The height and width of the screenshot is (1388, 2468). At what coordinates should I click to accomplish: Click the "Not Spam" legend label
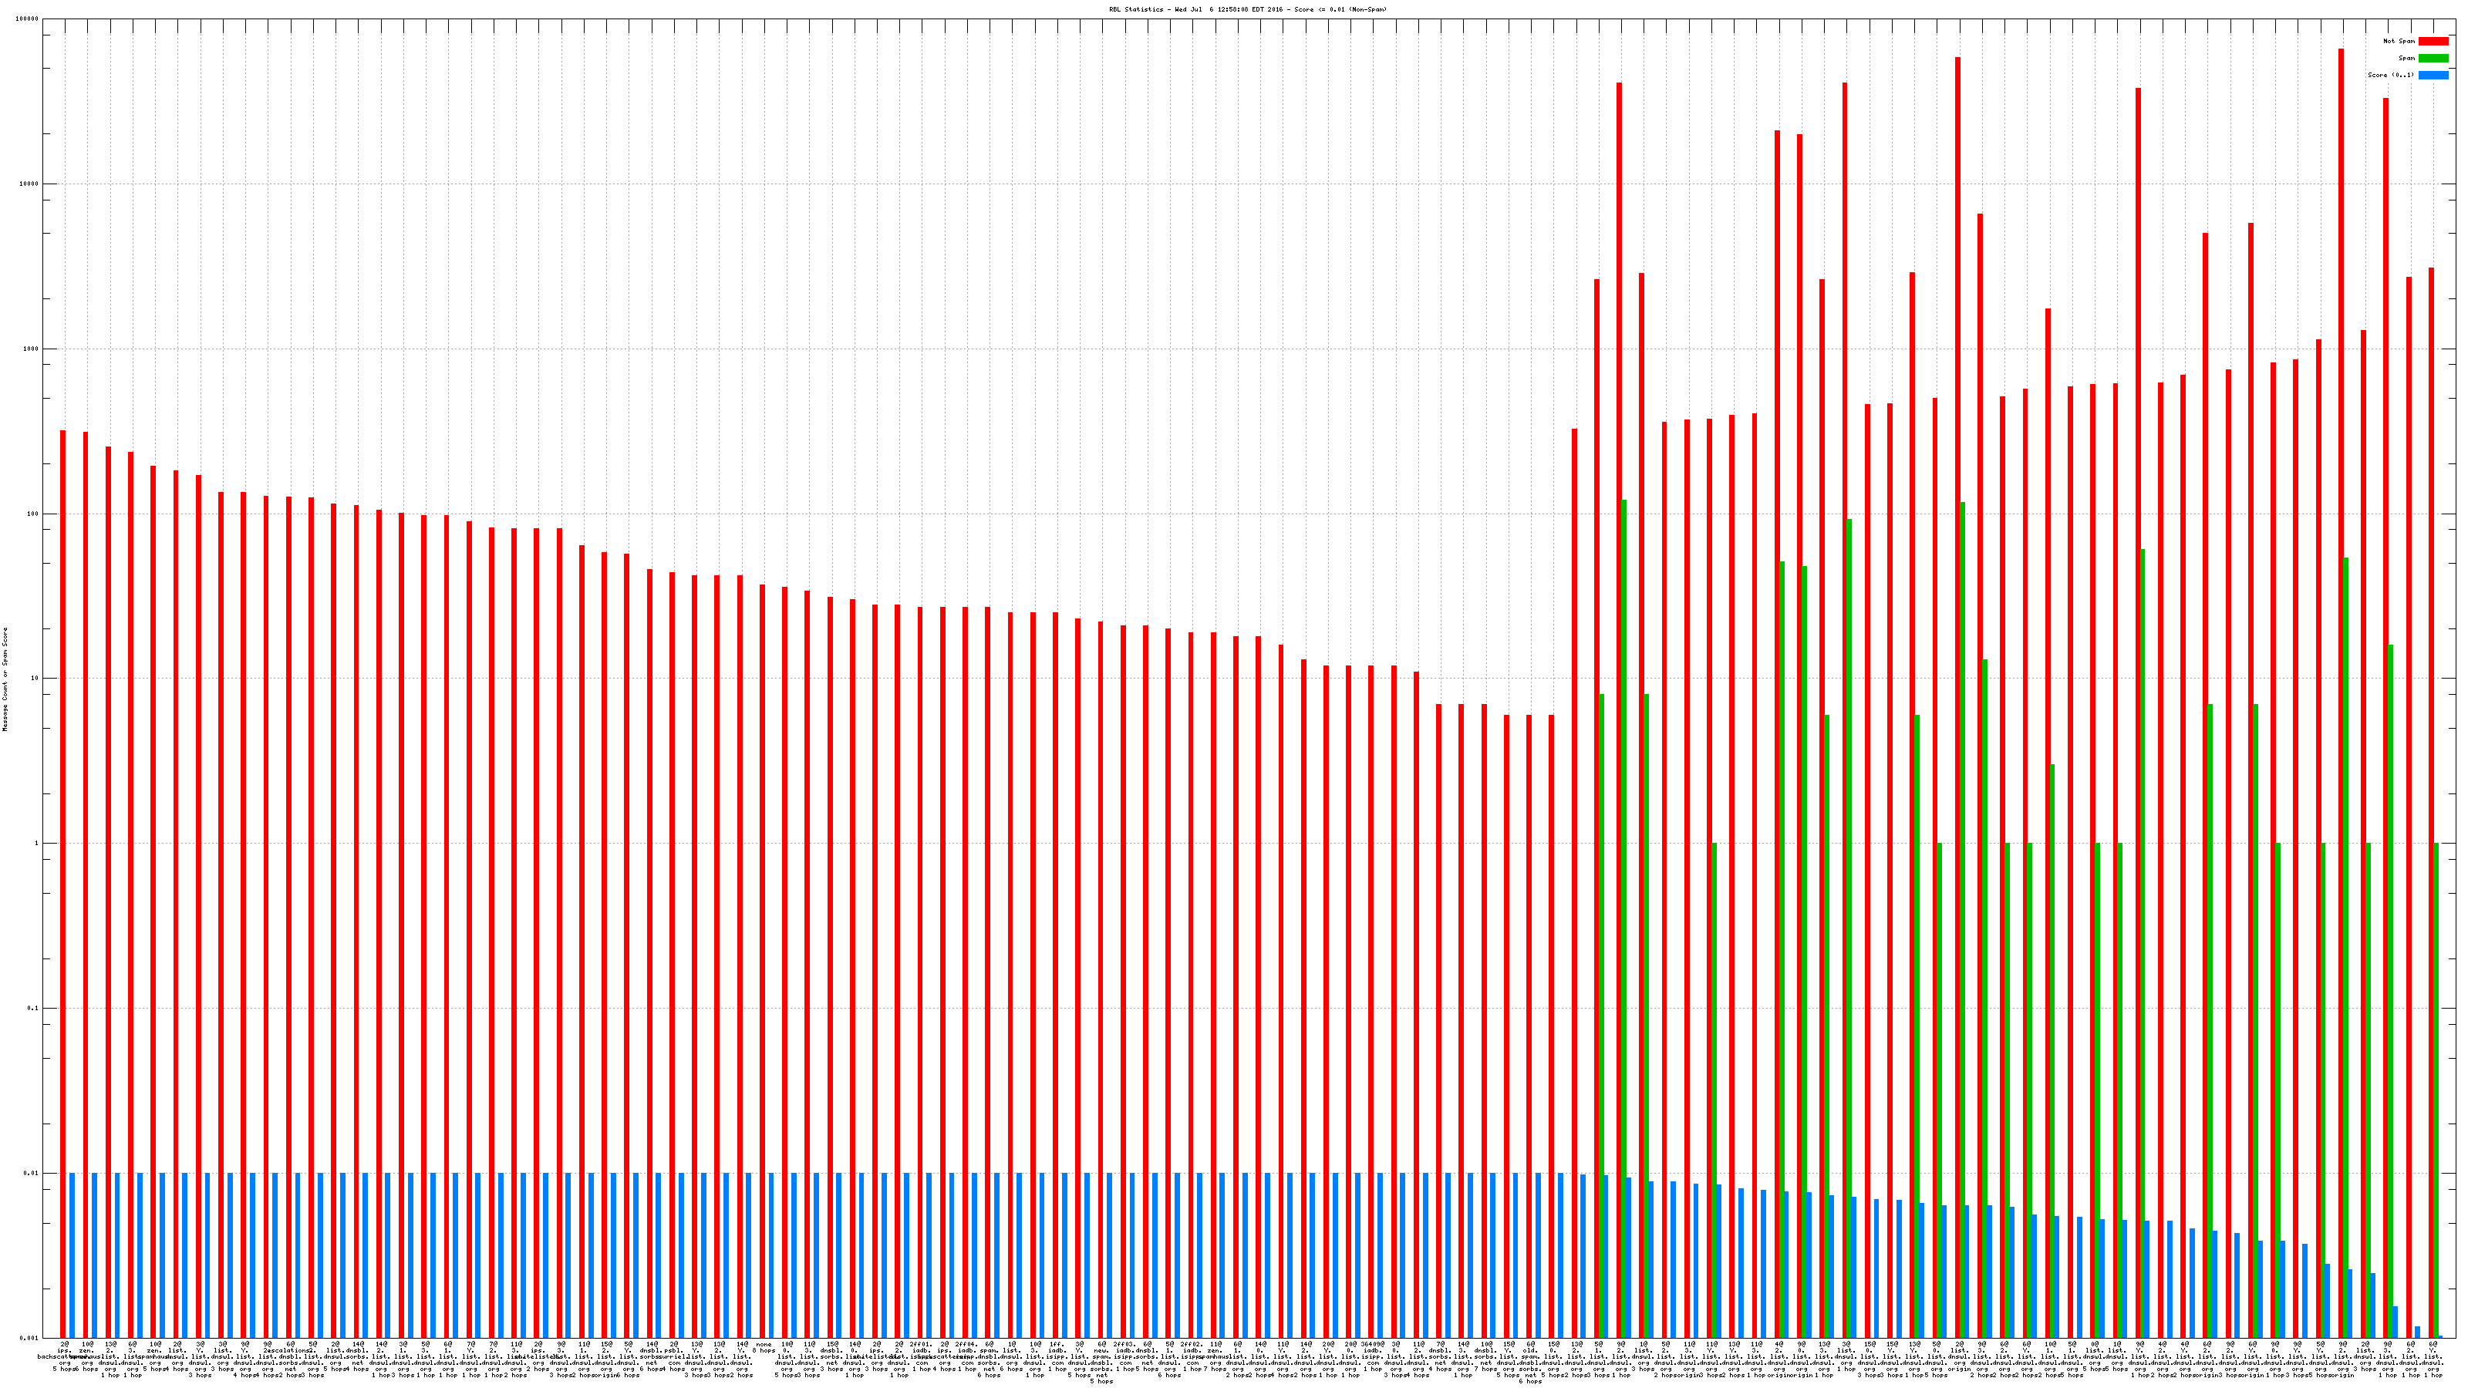(2399, 41)
